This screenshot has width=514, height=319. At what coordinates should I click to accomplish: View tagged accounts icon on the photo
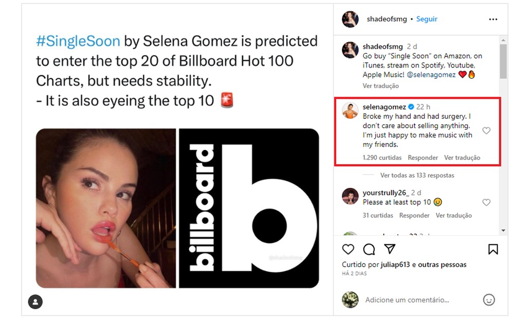35,302
